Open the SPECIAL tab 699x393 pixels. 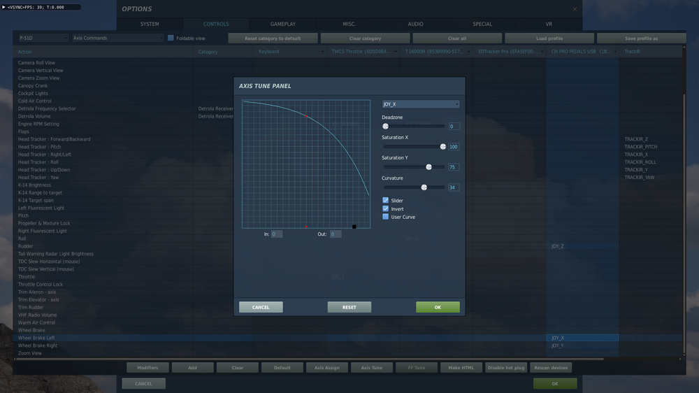(482, 24)
